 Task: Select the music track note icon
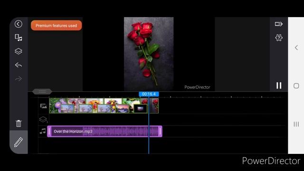[43, 131]
